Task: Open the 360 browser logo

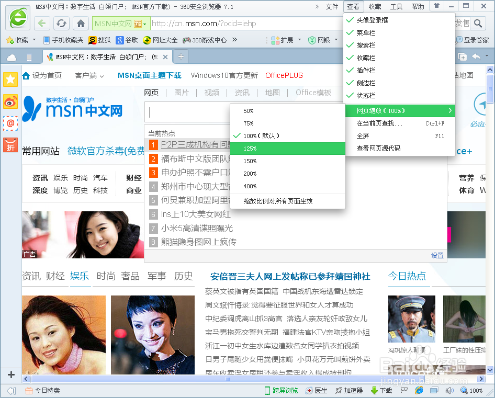Action: click(18, 18)
